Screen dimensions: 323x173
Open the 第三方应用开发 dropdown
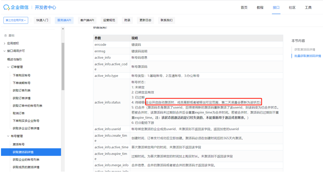coord(16,20)
